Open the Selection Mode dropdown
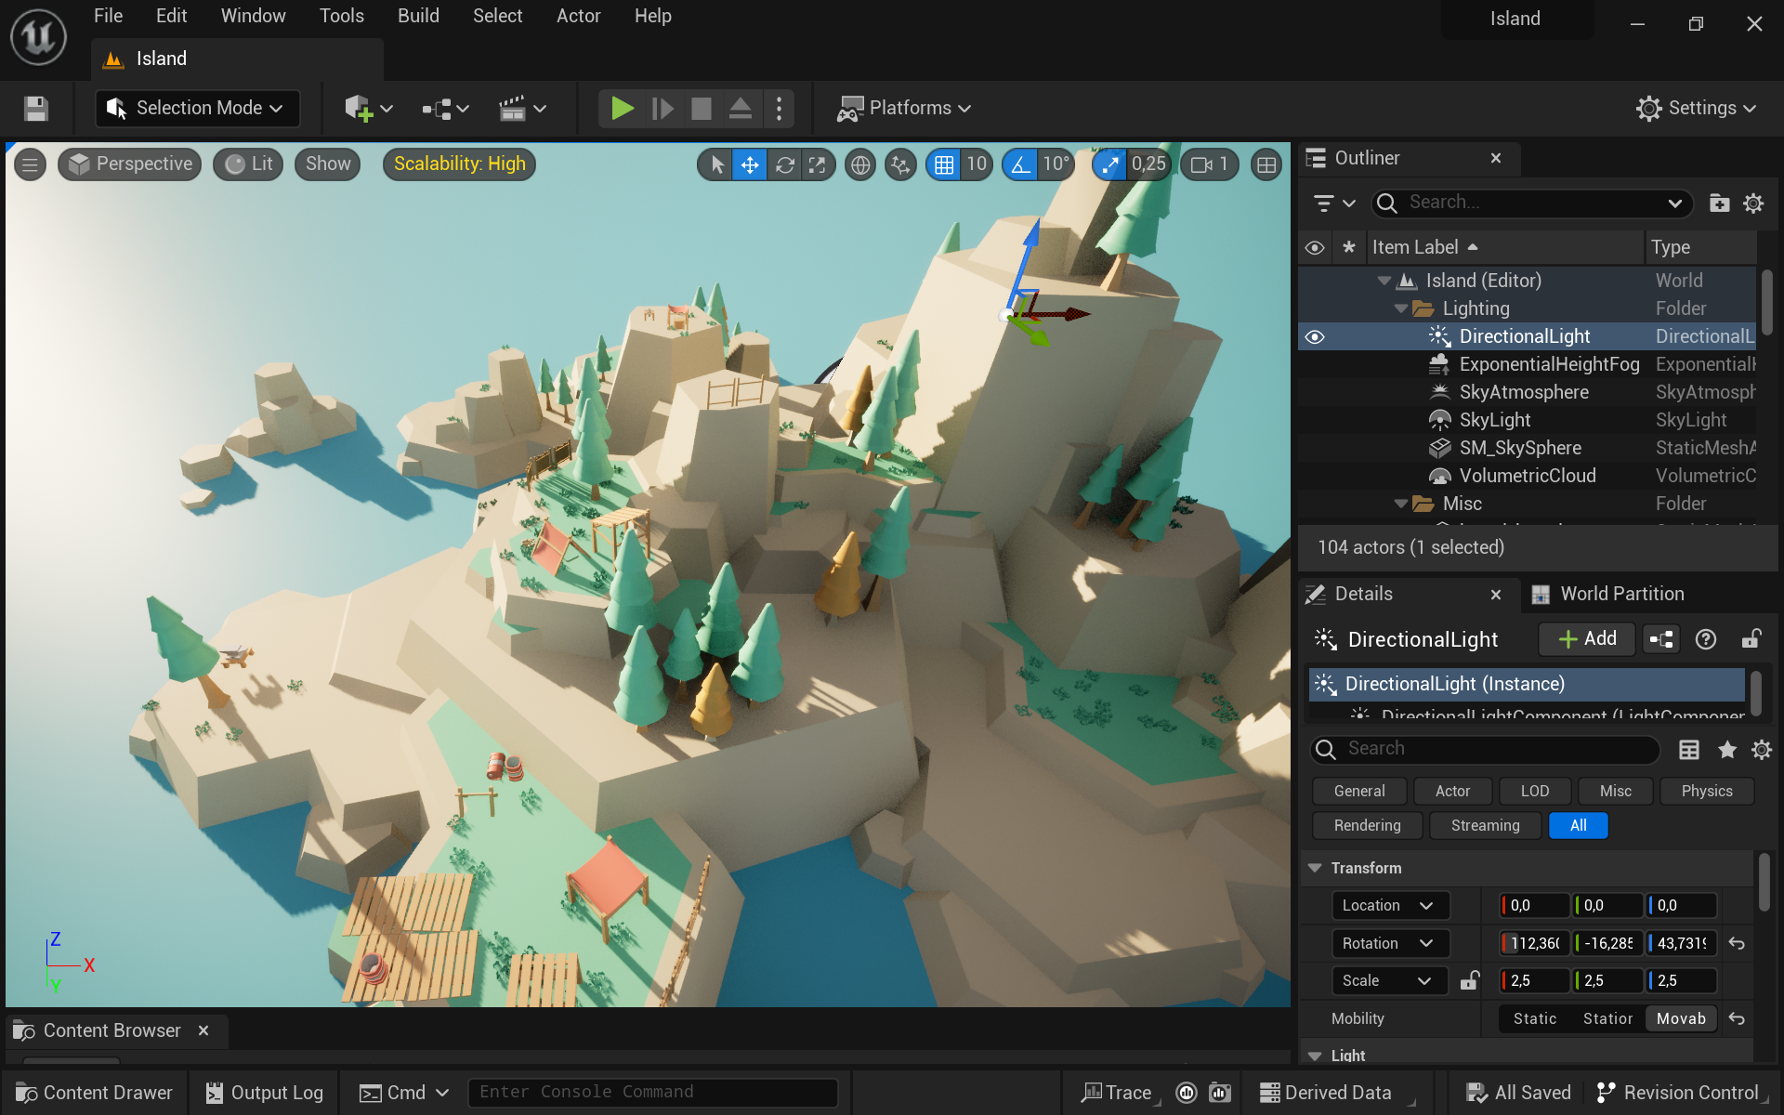Image resolution: width=1784 pixels, height=1115 pixels. 197,109
